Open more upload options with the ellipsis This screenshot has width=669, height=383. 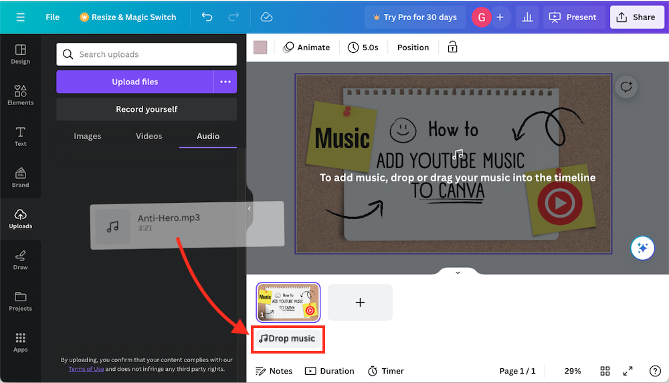tap(225, 82)
